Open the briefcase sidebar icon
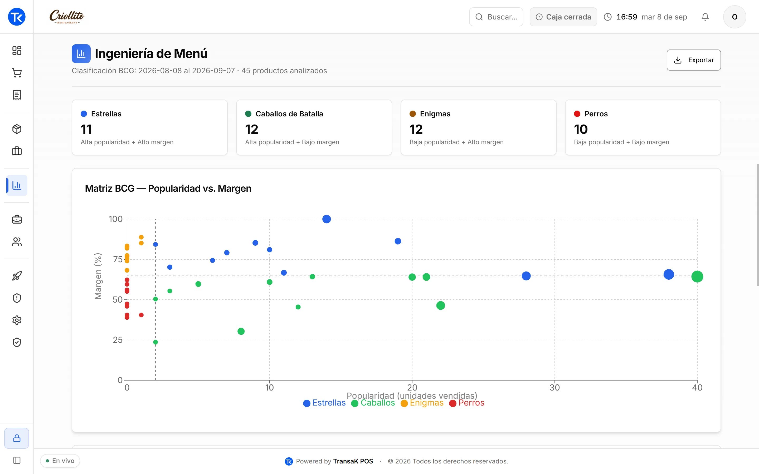 pos(17,219)
